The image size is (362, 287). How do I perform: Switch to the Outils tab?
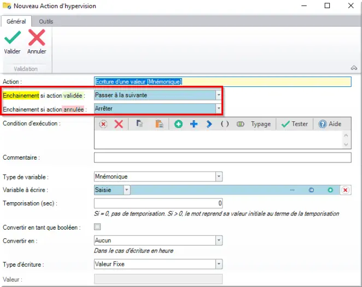(46, 21)
